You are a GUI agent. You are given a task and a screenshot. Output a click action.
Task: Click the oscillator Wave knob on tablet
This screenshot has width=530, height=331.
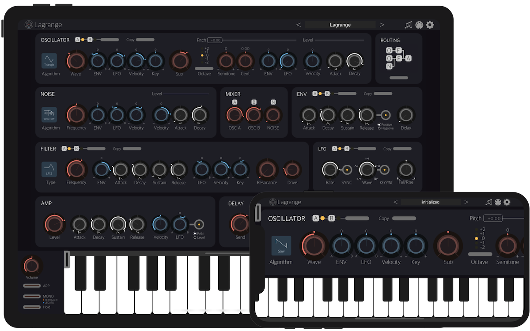pyautogui.click(x=76, y=61)
